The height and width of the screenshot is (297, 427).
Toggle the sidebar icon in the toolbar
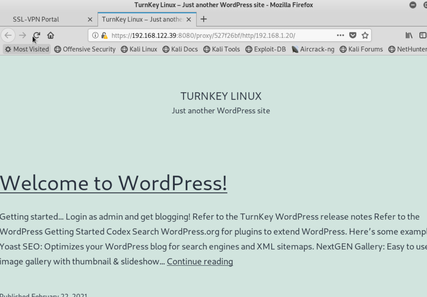[423, 35]
